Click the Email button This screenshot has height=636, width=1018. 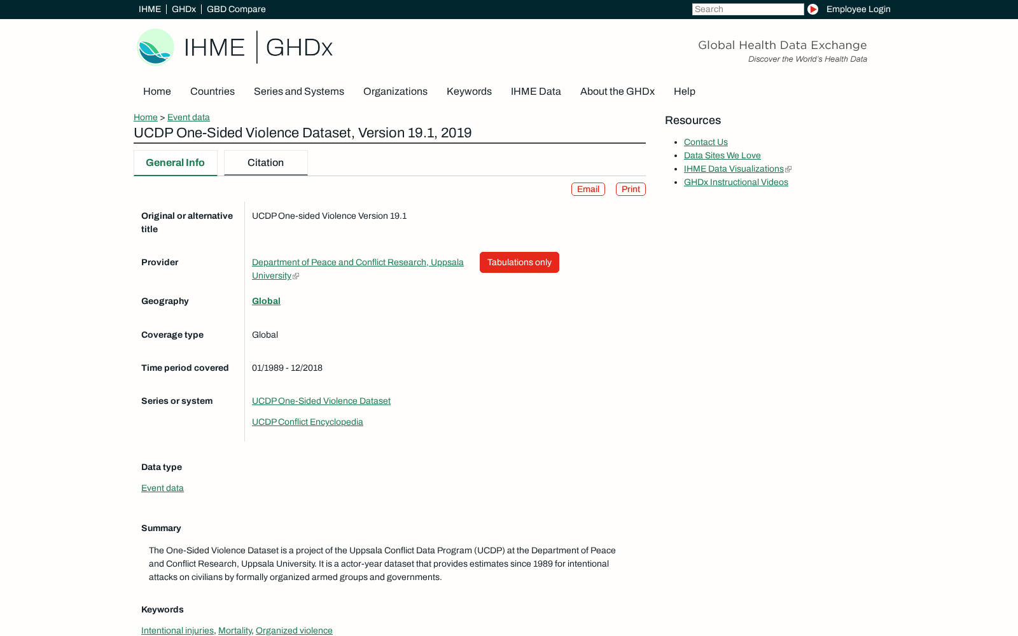pyautogui.click(x=588, y=189)
